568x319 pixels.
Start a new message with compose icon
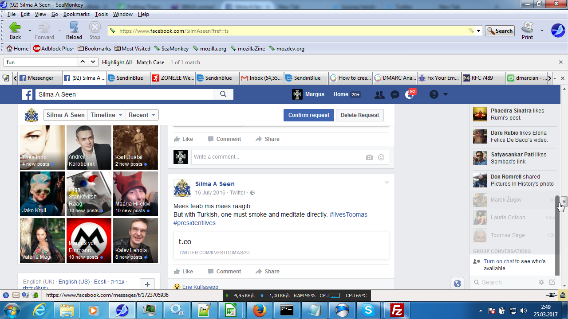point(552,282)
